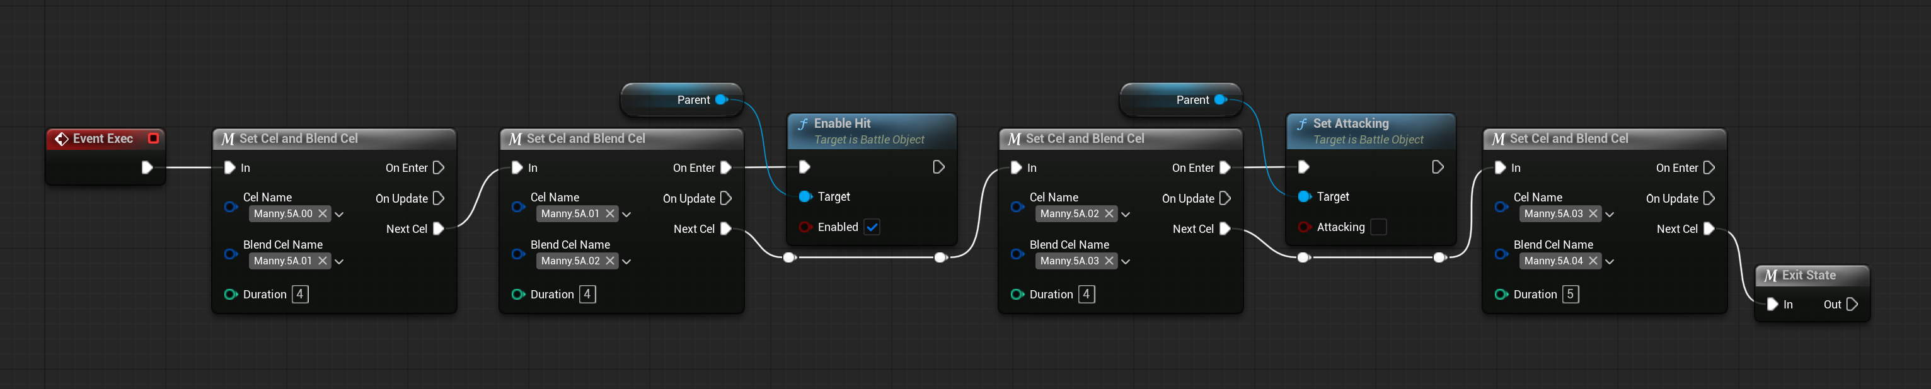Clear Blend Cel Manny.5A.01 in first node
The image size is (1931, 389).
[323, 261]
